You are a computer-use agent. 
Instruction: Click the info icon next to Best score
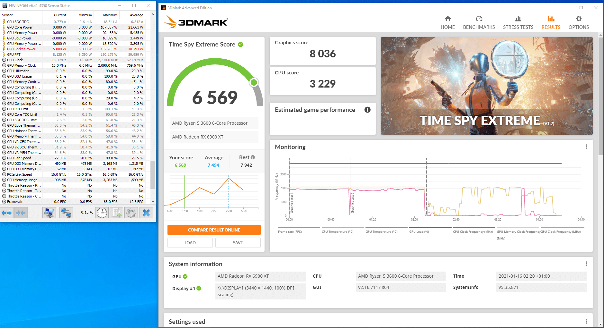[253, 157]
